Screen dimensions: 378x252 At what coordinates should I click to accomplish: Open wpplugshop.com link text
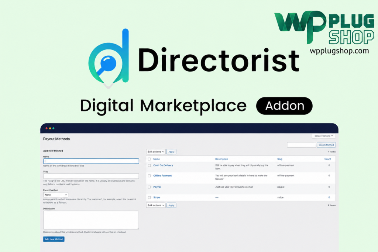pyautogui.click(x=339, y=51)
